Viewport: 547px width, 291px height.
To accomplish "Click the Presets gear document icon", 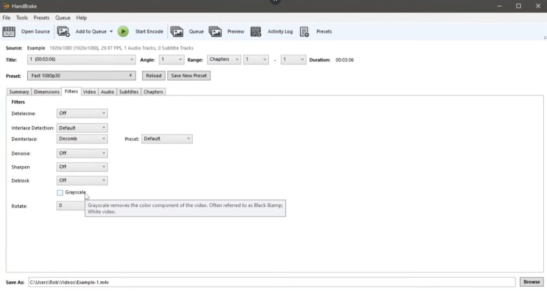I will 304,31.
